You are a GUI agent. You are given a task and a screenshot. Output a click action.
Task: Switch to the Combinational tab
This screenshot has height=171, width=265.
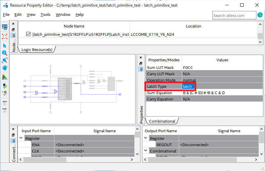click(162, 121)
